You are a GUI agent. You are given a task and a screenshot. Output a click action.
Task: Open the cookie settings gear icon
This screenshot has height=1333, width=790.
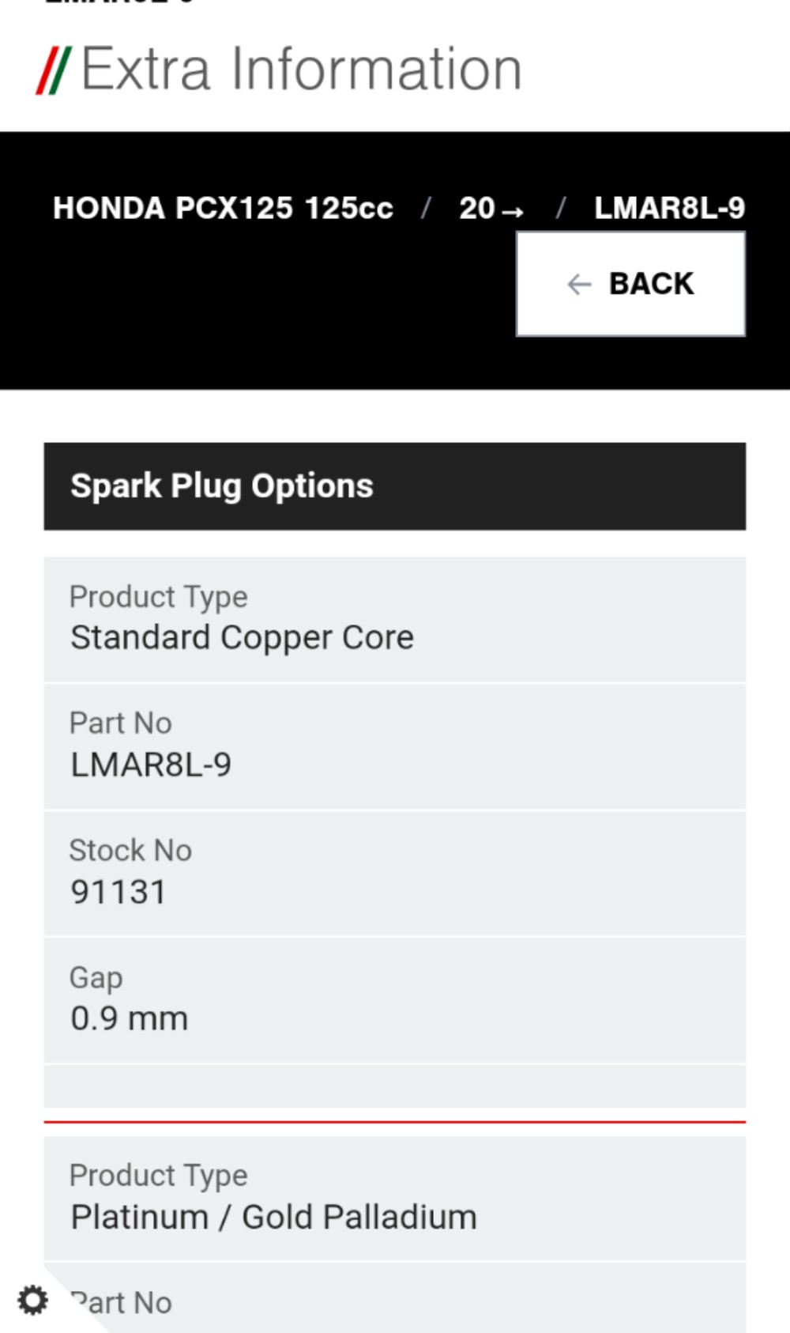[x=32, y=1300]
